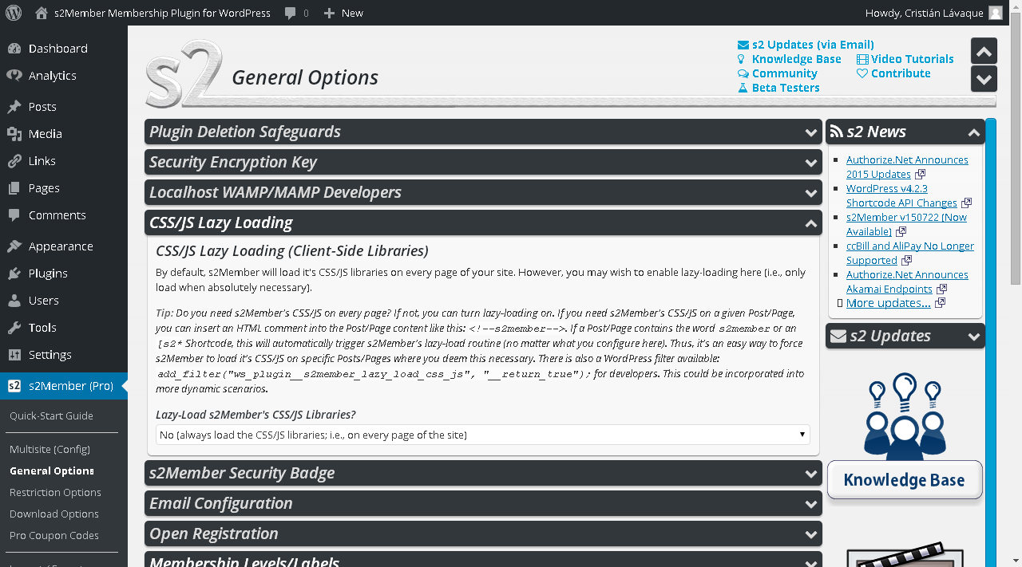Click Howdy, Cristián Lávaque account menu
The image size is (1022, 567).
tap(933, 13)
